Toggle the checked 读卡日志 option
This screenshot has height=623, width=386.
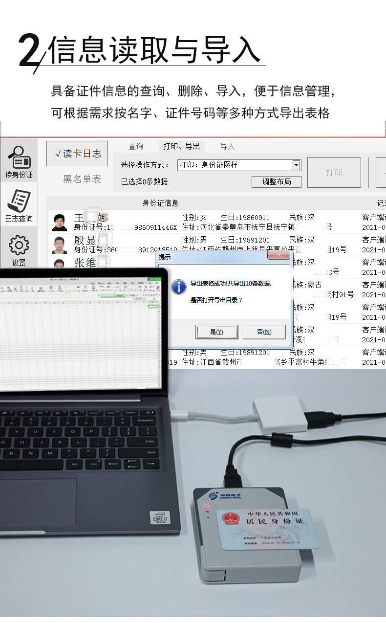pyautogui.click(x=77, y=154)
